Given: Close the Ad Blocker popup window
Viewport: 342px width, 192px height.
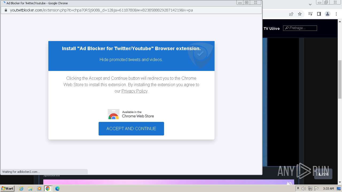Looking at the screenshot, I should tap(255, 3).
